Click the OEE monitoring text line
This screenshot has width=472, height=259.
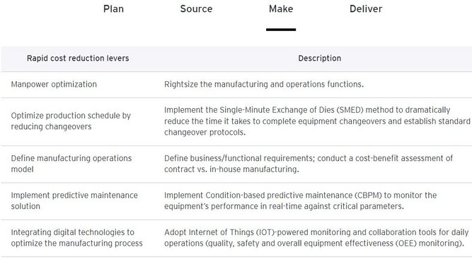click(314, 243)
